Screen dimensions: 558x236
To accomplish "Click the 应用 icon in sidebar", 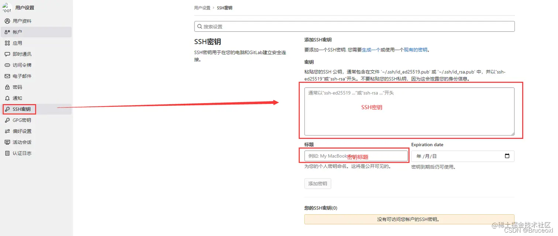I will pyautogui.click(x=17, y=43).
